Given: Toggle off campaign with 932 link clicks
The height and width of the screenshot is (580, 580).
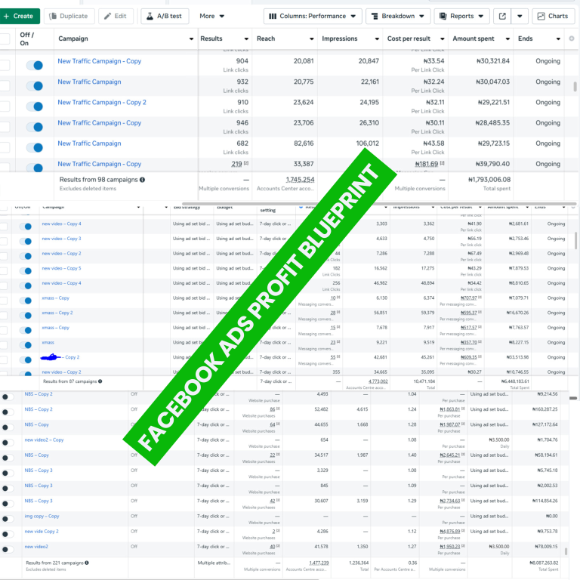Looking at the screenshot, I should 35,86.
